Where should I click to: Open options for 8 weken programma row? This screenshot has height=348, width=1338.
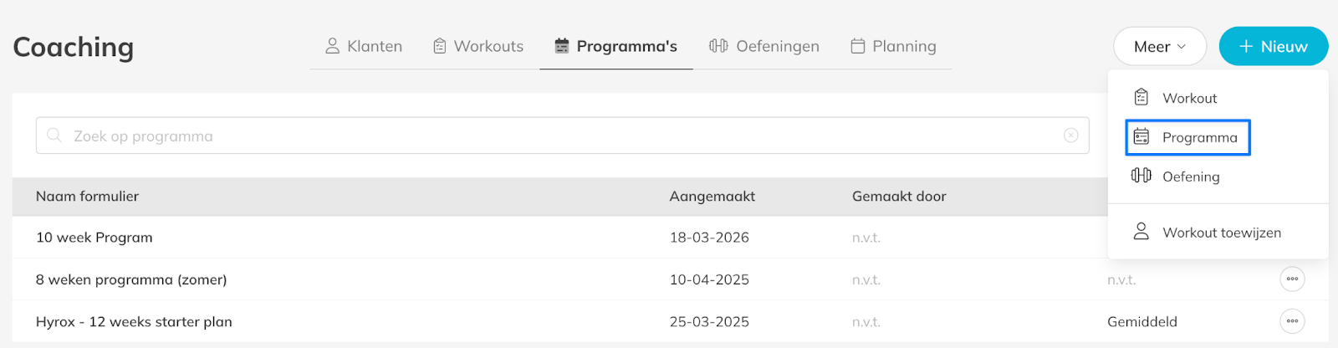click(1292, 279)
